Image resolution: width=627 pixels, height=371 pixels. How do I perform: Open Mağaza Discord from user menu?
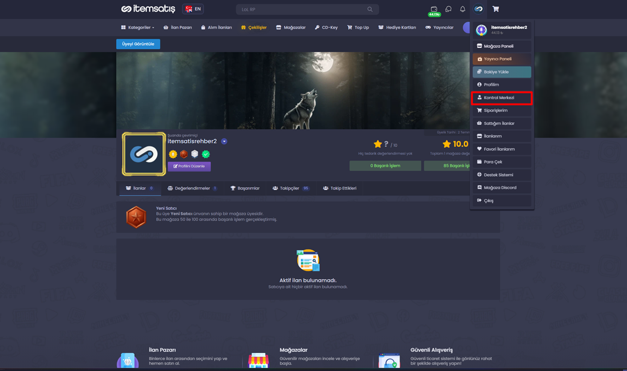click(x=502, y=187)
